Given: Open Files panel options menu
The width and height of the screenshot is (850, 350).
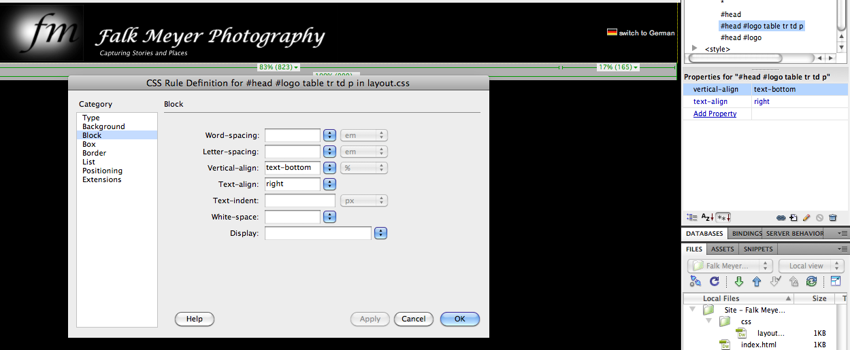Looking at the screenshot, I should coord(843,249).
